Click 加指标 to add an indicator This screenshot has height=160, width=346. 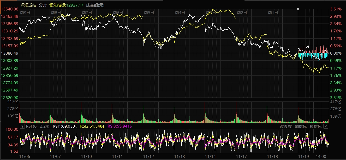(301, 126)
